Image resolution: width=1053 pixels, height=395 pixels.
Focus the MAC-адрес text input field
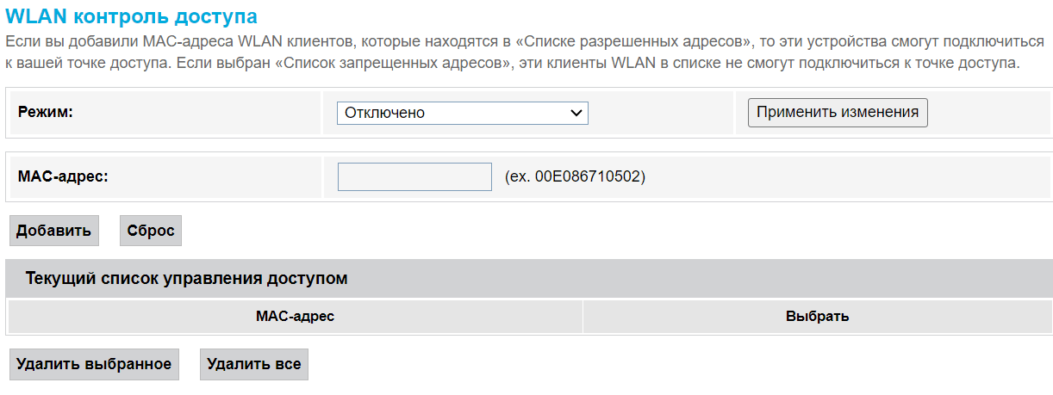pyautogui.click(x=414, y=176)
